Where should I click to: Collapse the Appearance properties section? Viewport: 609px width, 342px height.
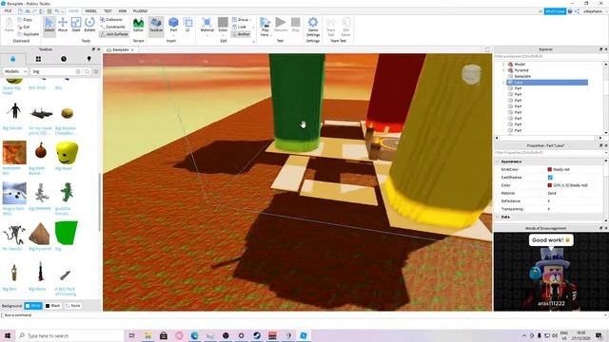point(498,161)
